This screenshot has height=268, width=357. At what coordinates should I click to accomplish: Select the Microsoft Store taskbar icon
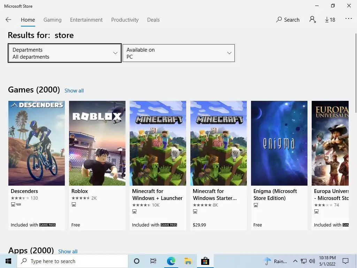pos(205,261)
